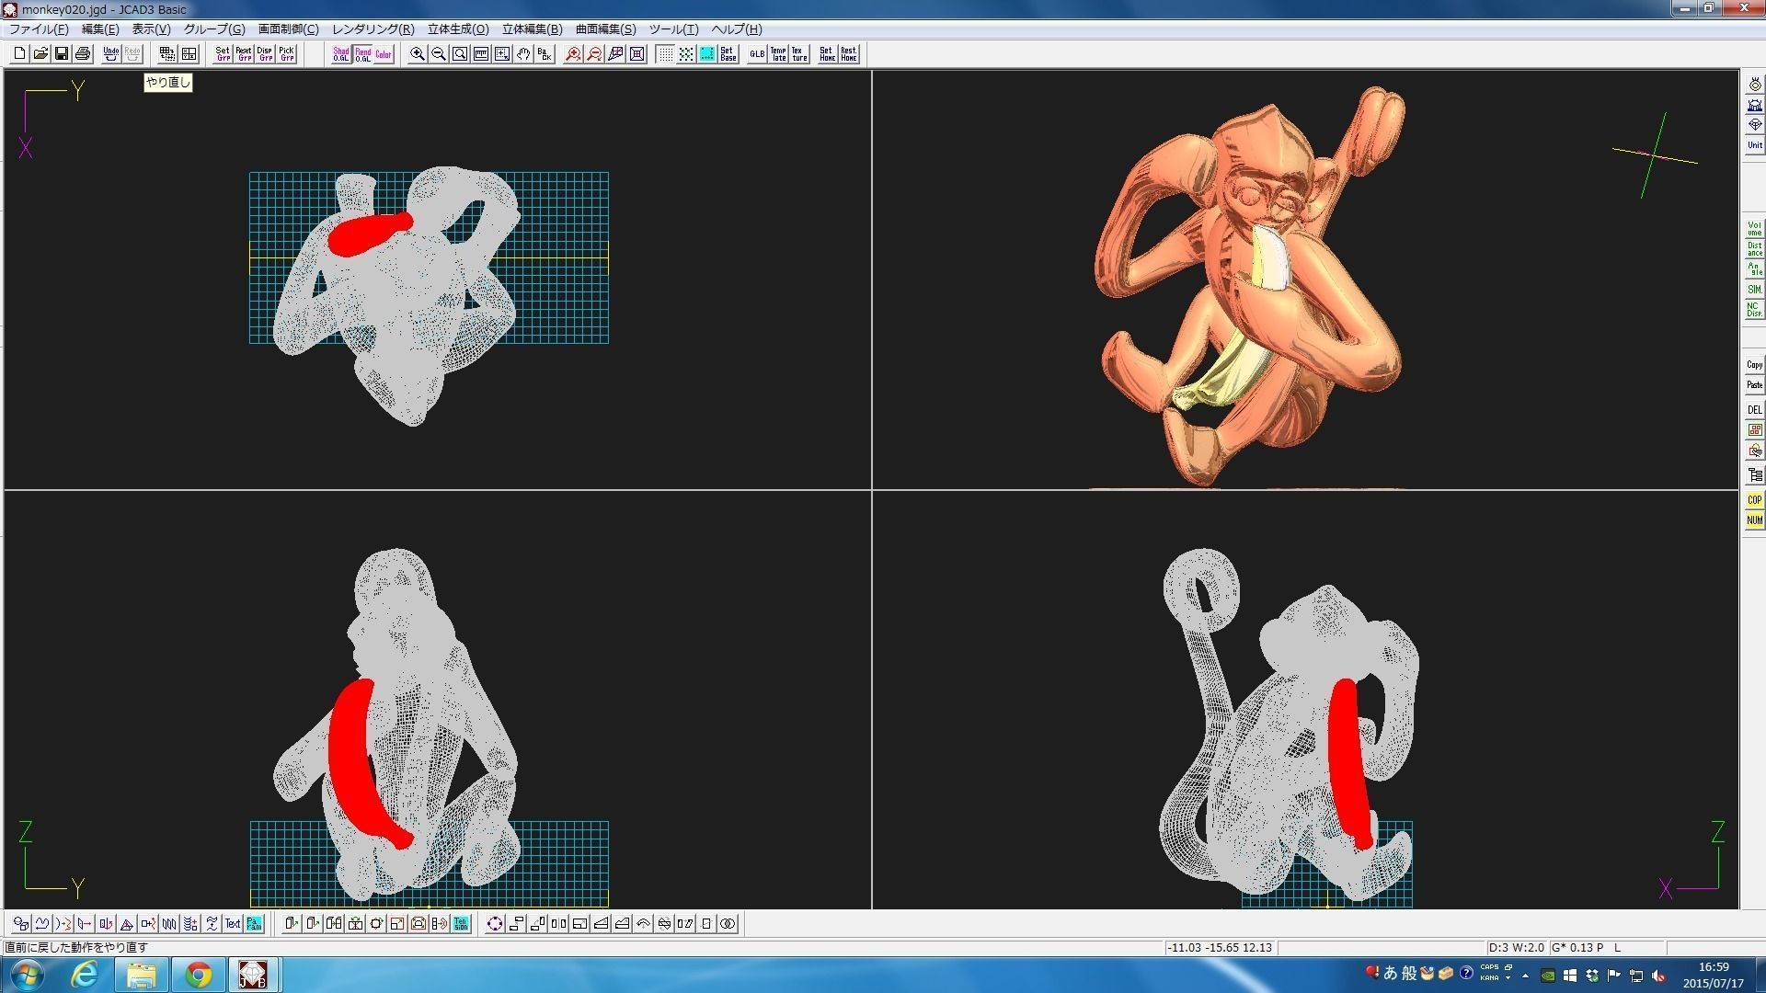Click the Set Grp toolbar button

[x=223, y=54]
